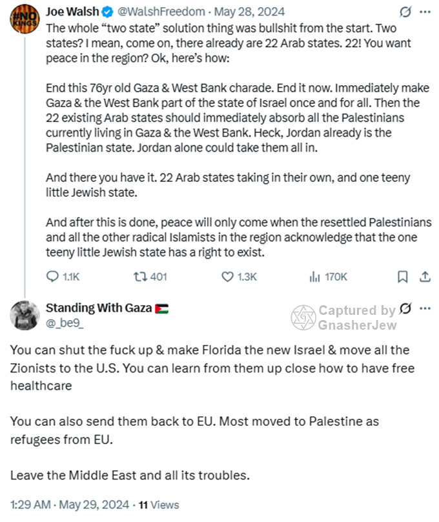Open Standing With Gaza profile avatar

coord(25,316)
